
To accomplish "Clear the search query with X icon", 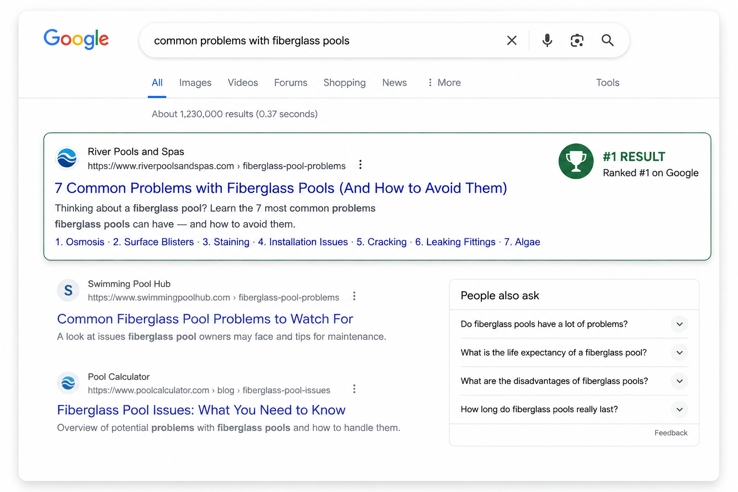I will pos(512,40).
